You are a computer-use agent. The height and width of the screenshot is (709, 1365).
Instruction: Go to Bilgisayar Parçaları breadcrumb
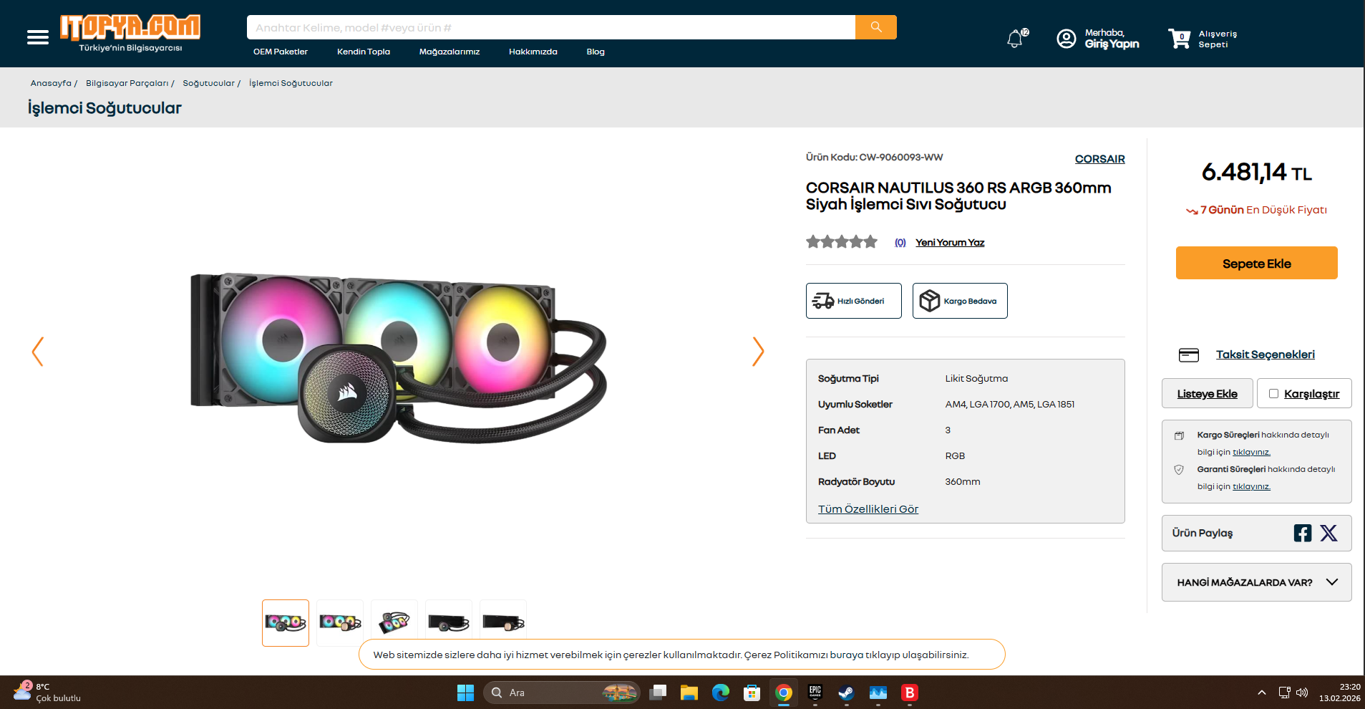(x=127, y=83)
